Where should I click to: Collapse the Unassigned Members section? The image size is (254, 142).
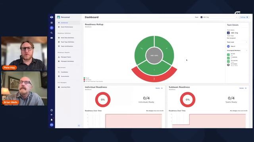246,50
